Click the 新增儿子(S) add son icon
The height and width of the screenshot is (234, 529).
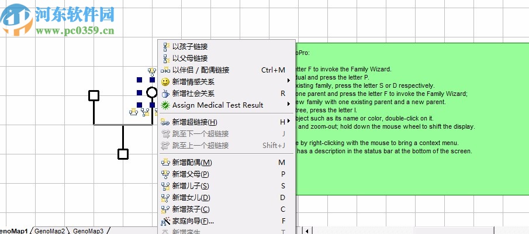pyautogui.click(x=165, y=186)
